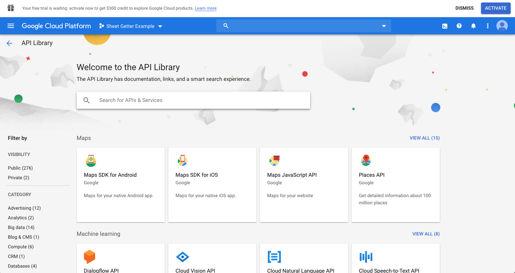
Task: Go back with the arrow beside API Library
Action: [9, 43]
